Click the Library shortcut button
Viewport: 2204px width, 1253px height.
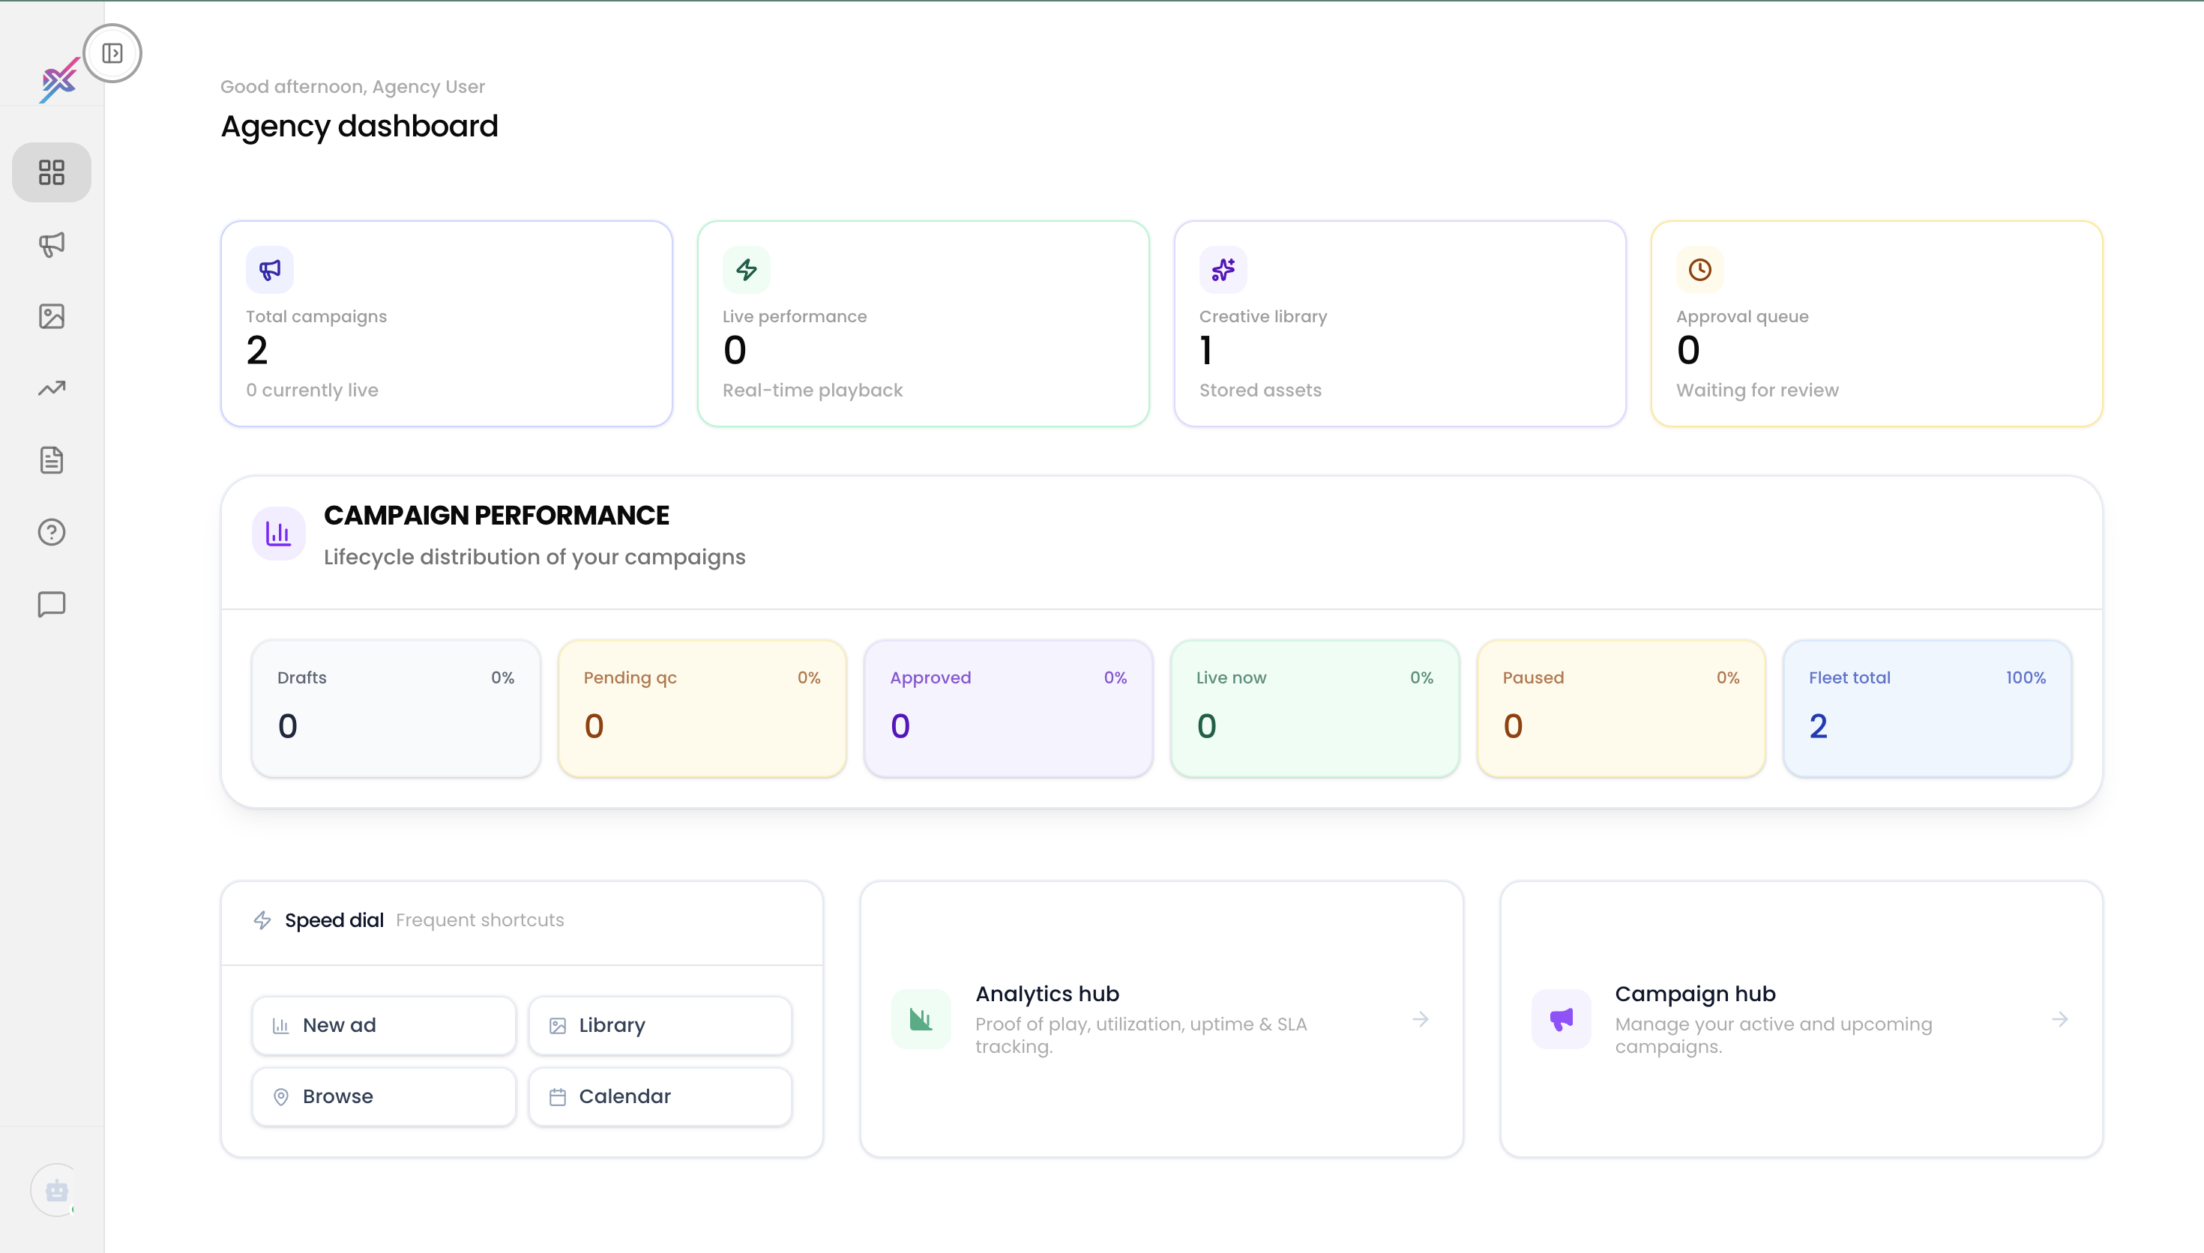coord(660,1026)
